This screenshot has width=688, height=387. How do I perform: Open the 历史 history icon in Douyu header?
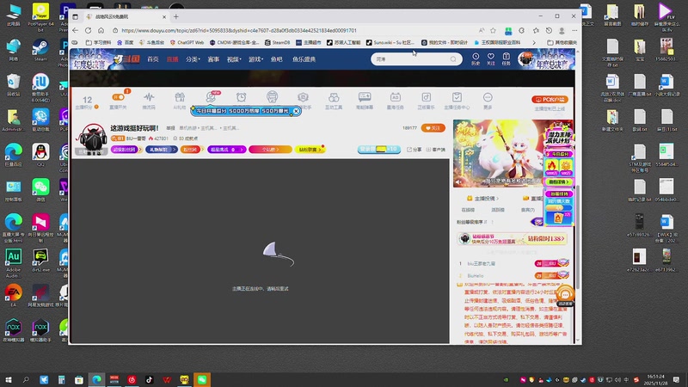tap(476, 58)
